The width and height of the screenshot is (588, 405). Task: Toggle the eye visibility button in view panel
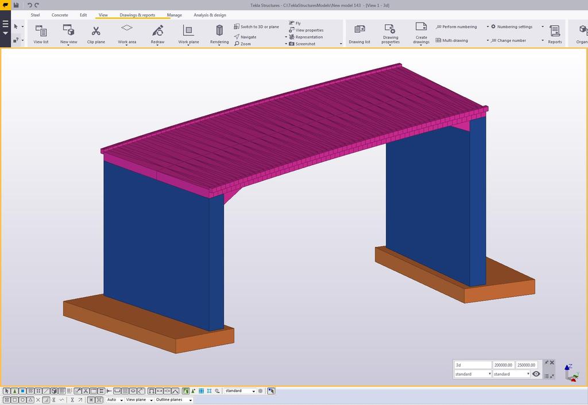pos(536,374)
